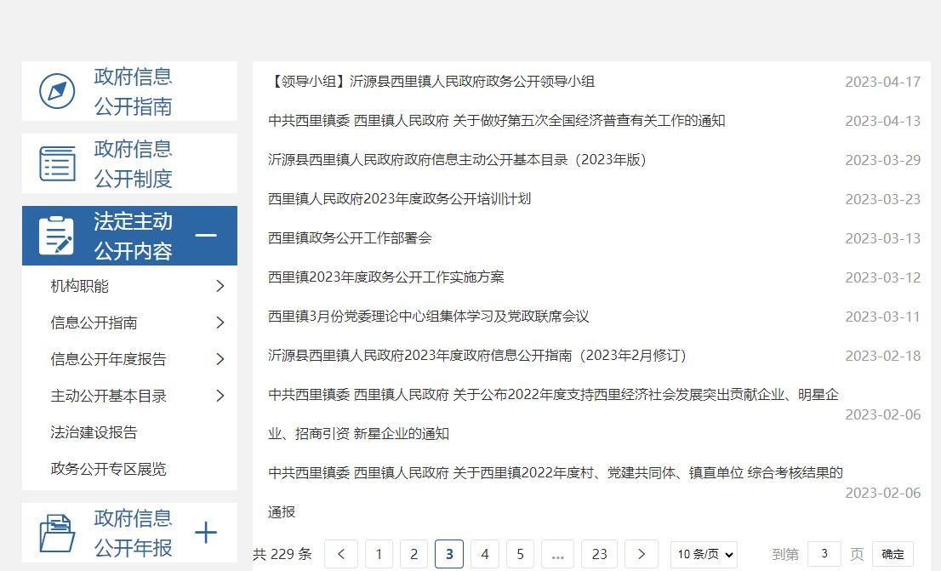This screenshot has width=941, height=571.
Task: Open the 10 条/页 page size dropdown
Action: click(704, 555)
